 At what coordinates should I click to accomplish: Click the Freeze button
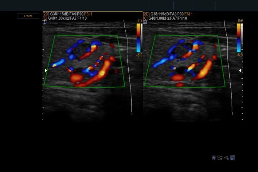(x=28, y=16)
